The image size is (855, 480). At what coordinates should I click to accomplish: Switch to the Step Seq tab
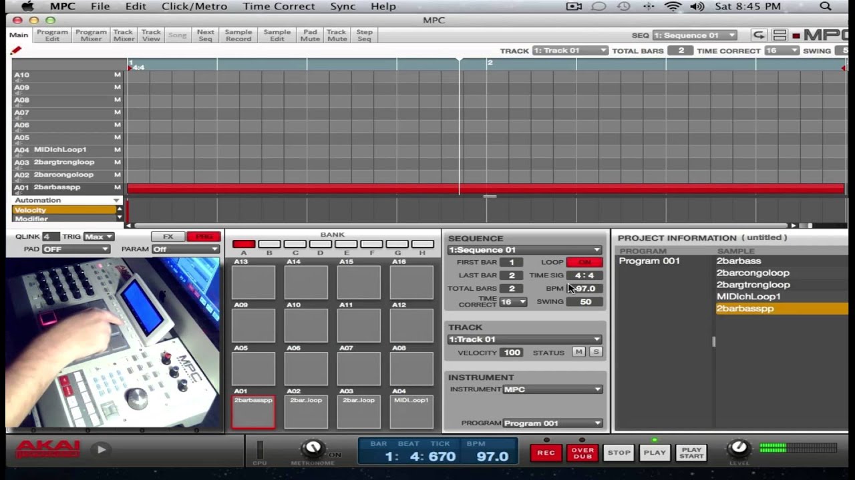coord(364,35)
